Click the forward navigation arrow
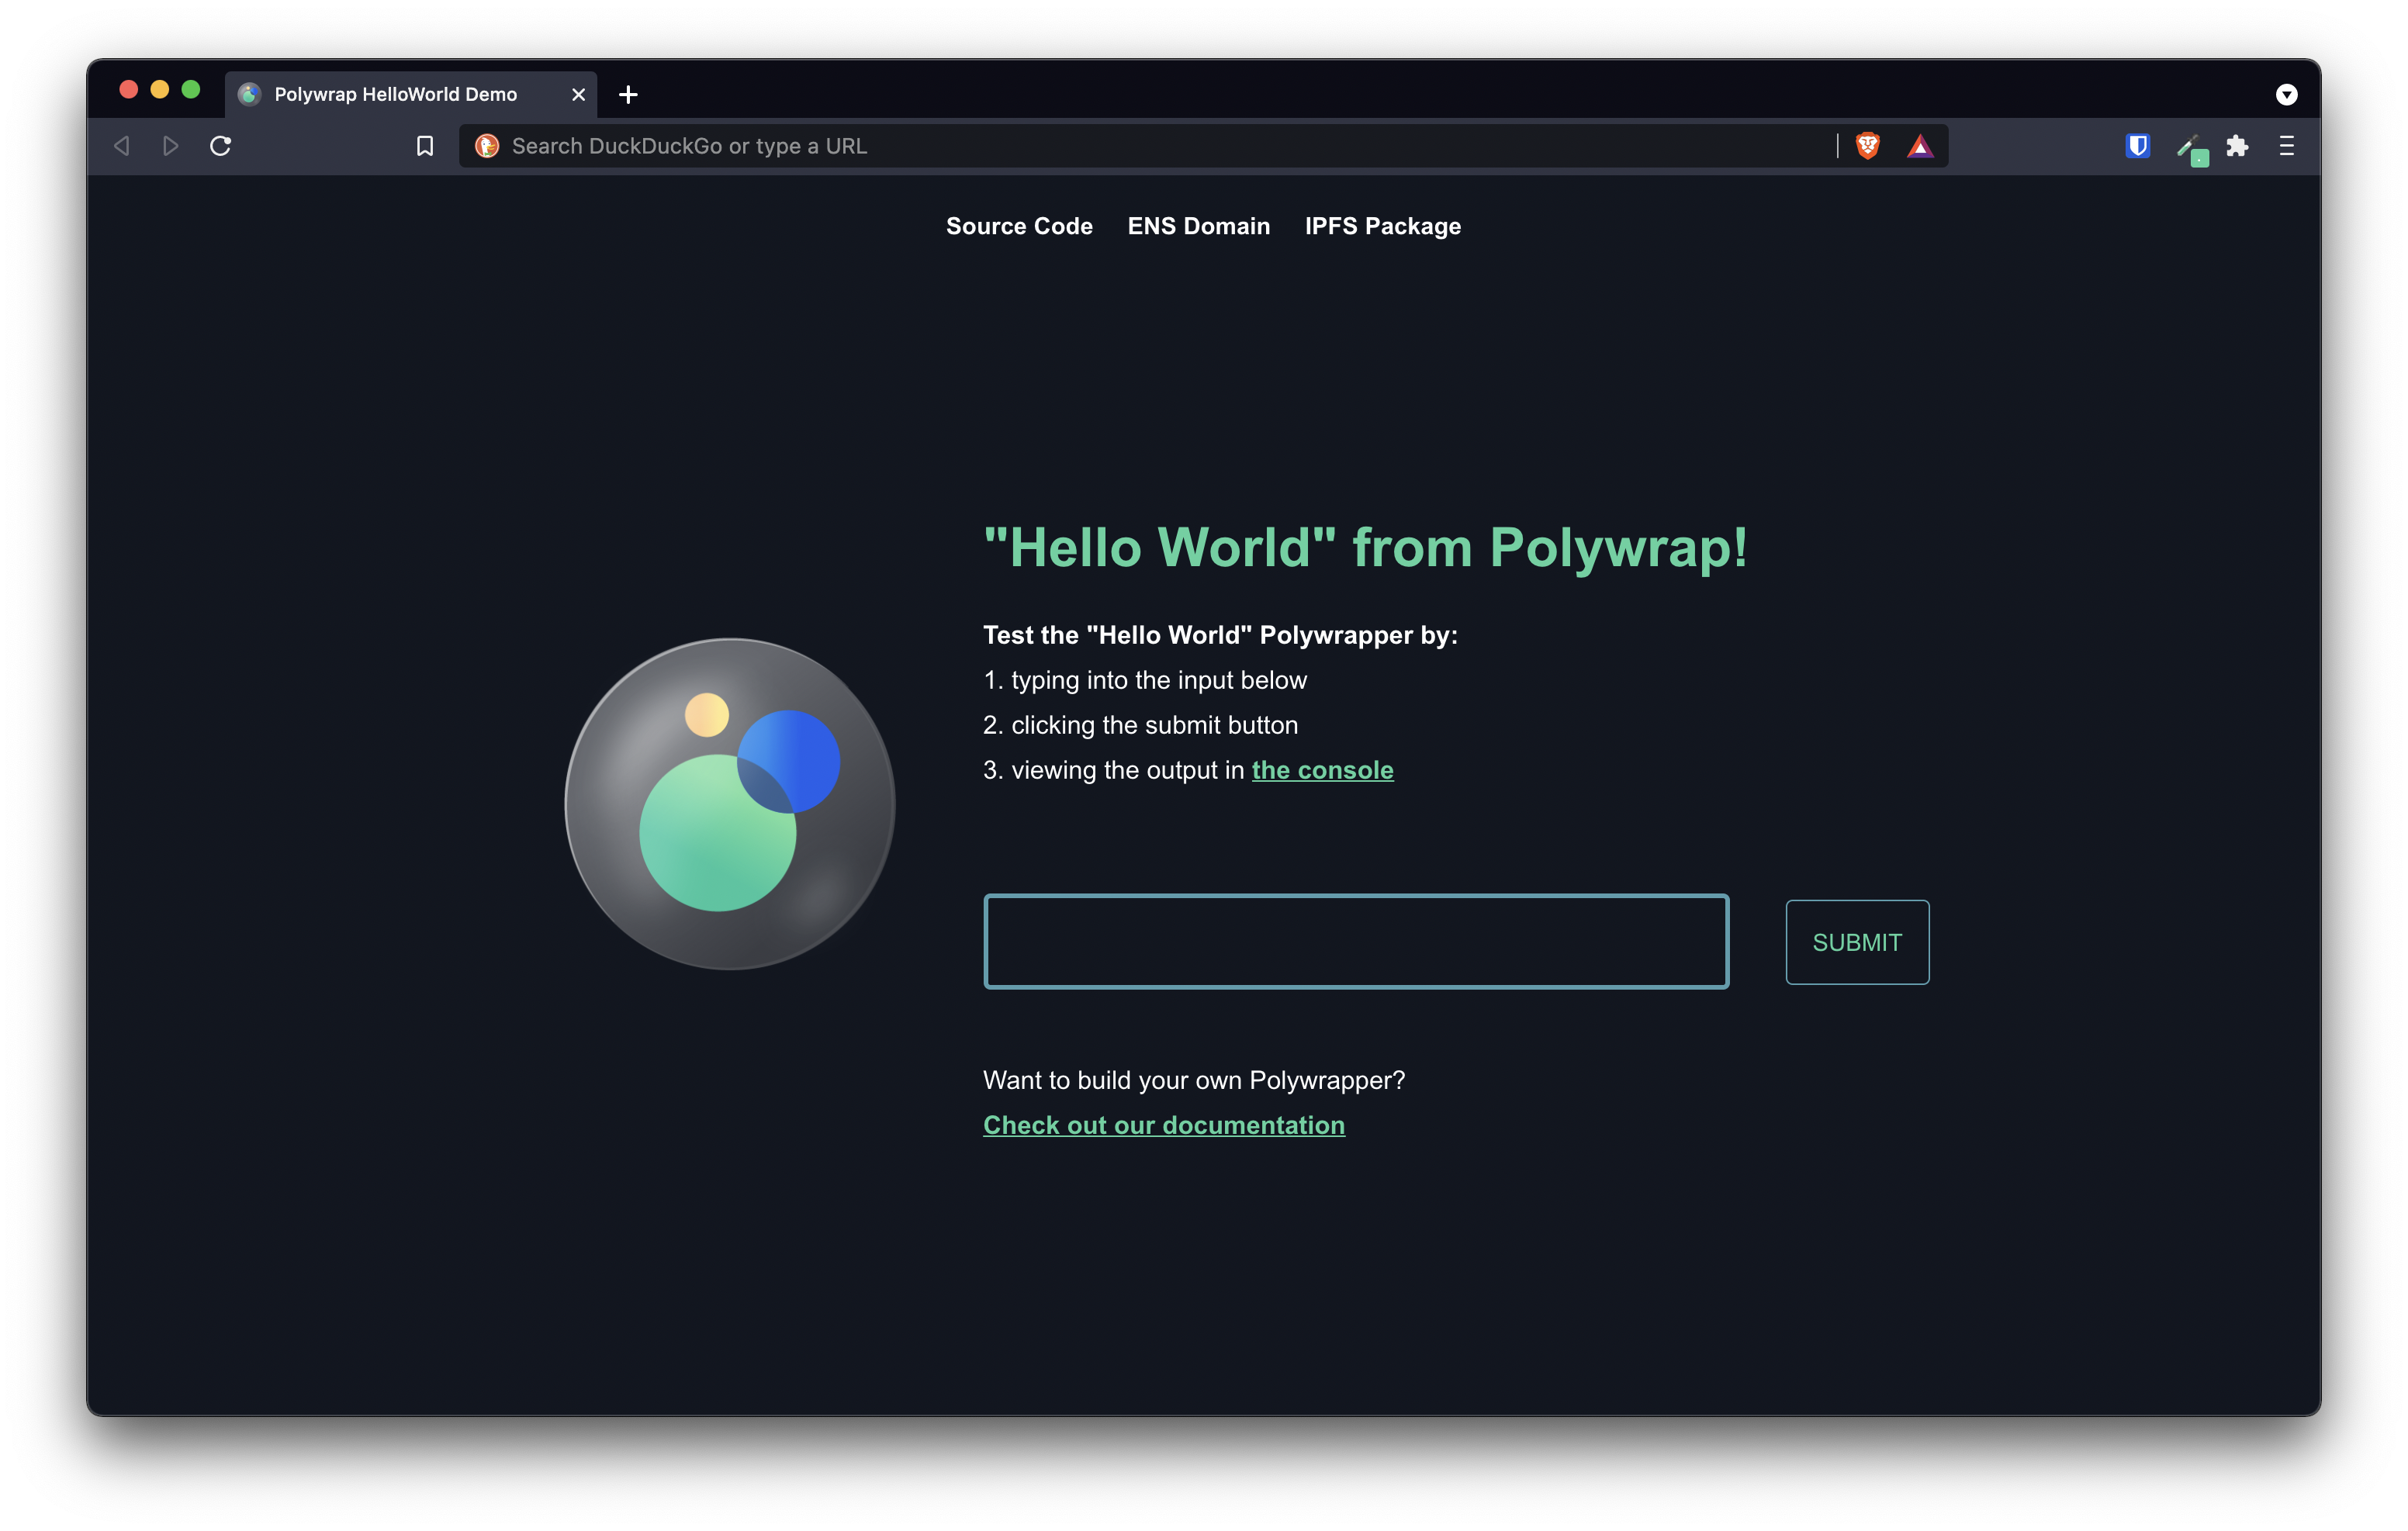The image size is (2408, 1531). [171, 146]
